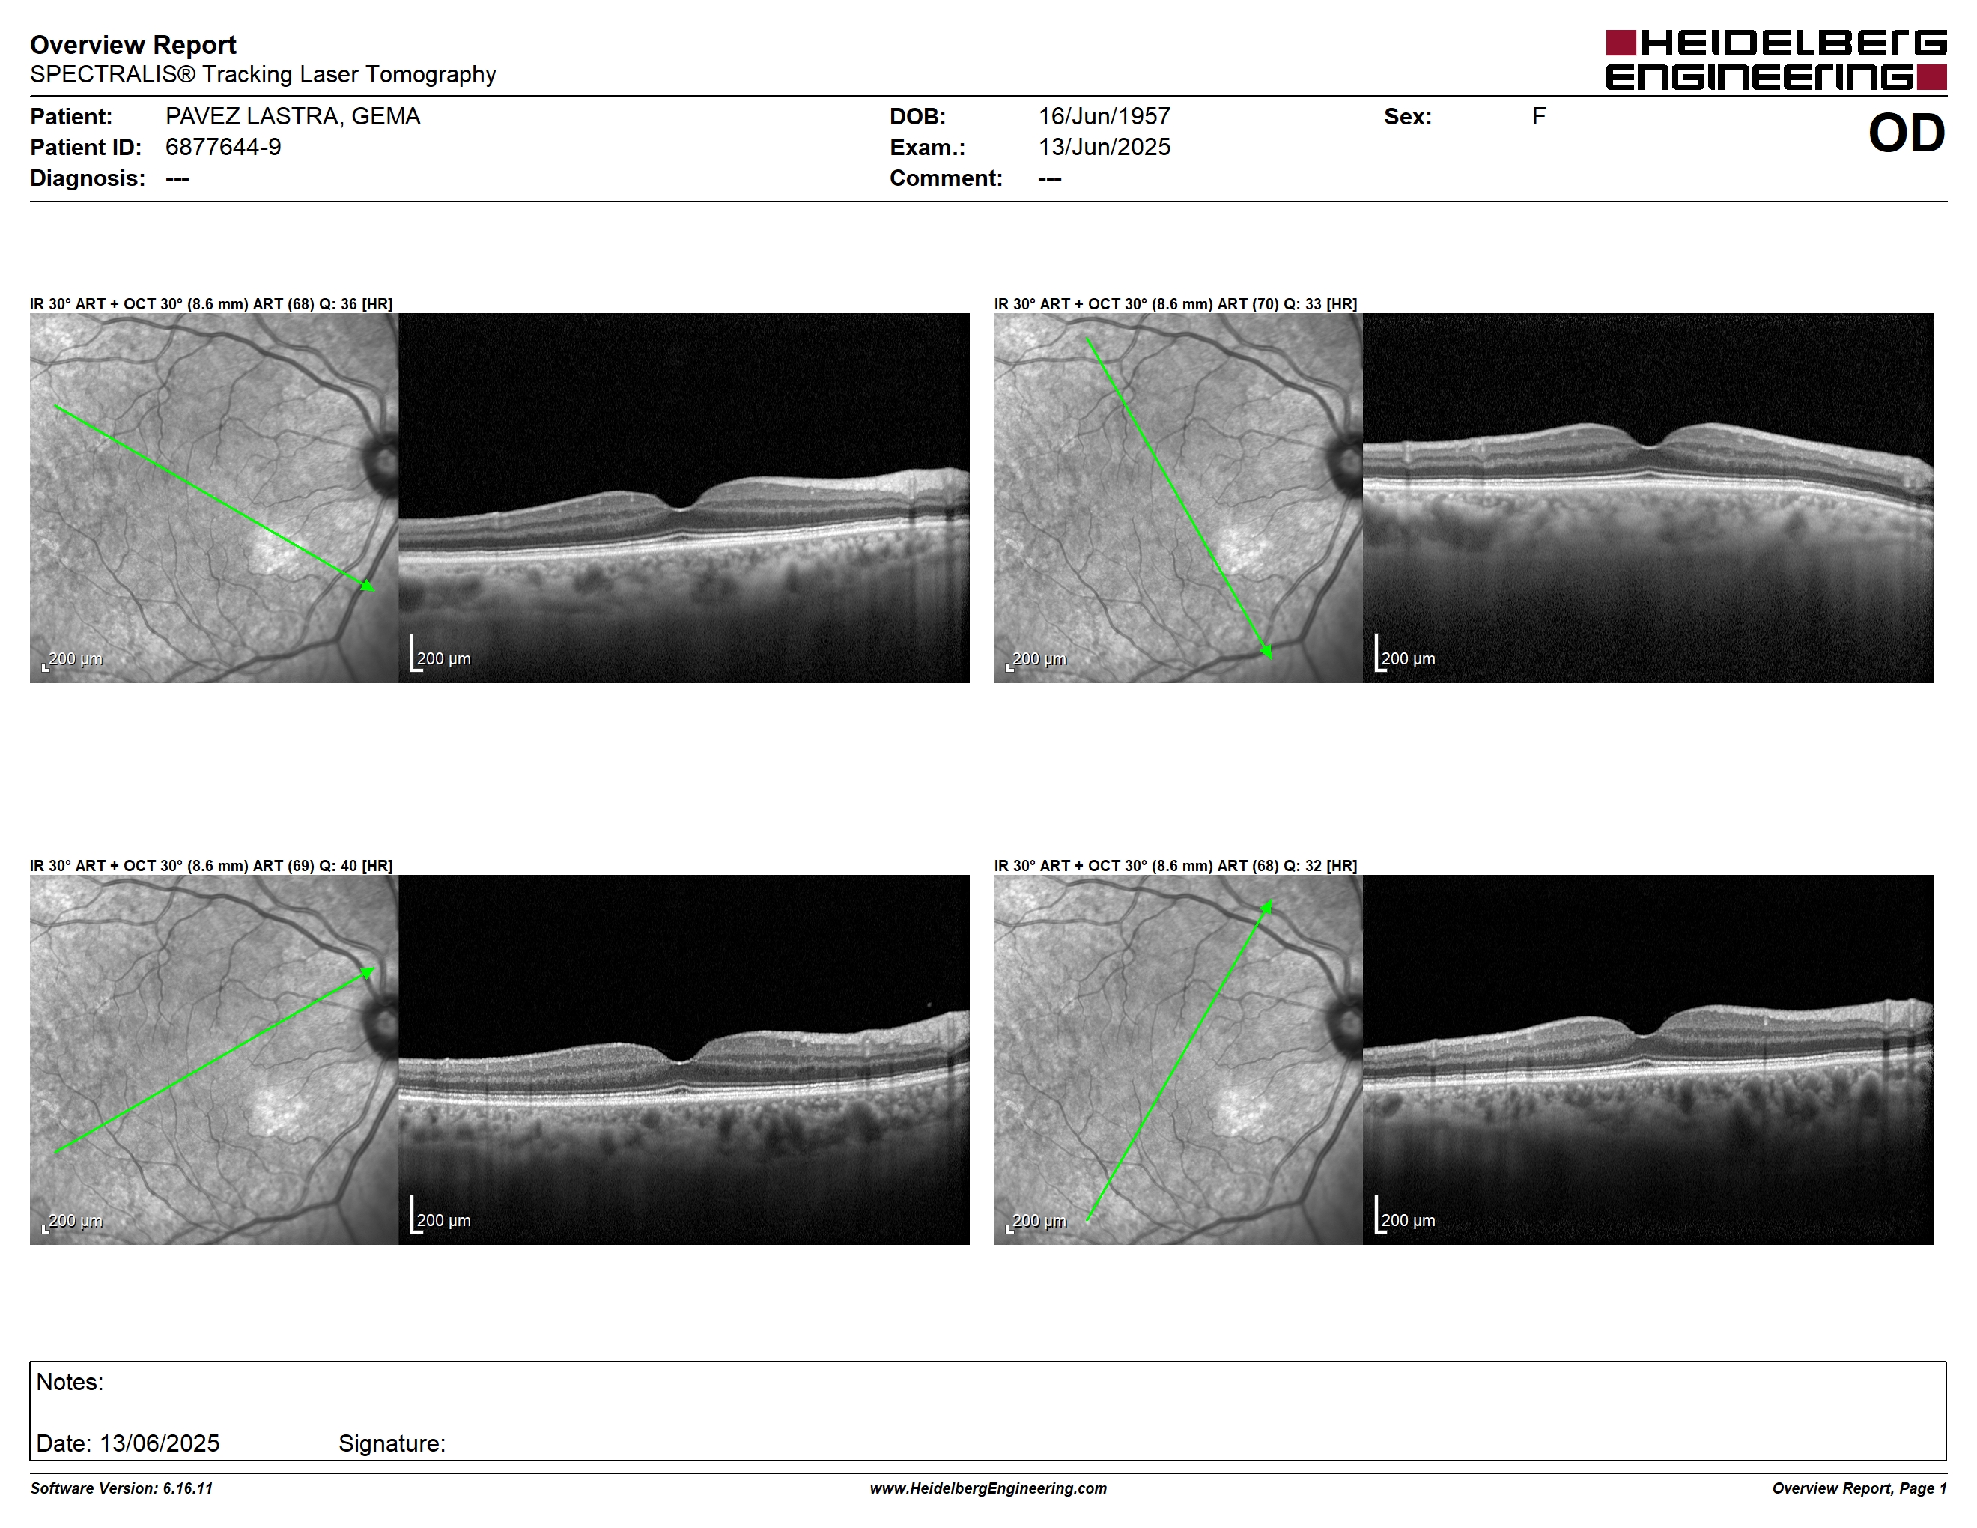1977x1528 pixels.
Task: Click the scan caption ending ART (70) Q: 33 [HR]
Action: (x=1175, y=304)
